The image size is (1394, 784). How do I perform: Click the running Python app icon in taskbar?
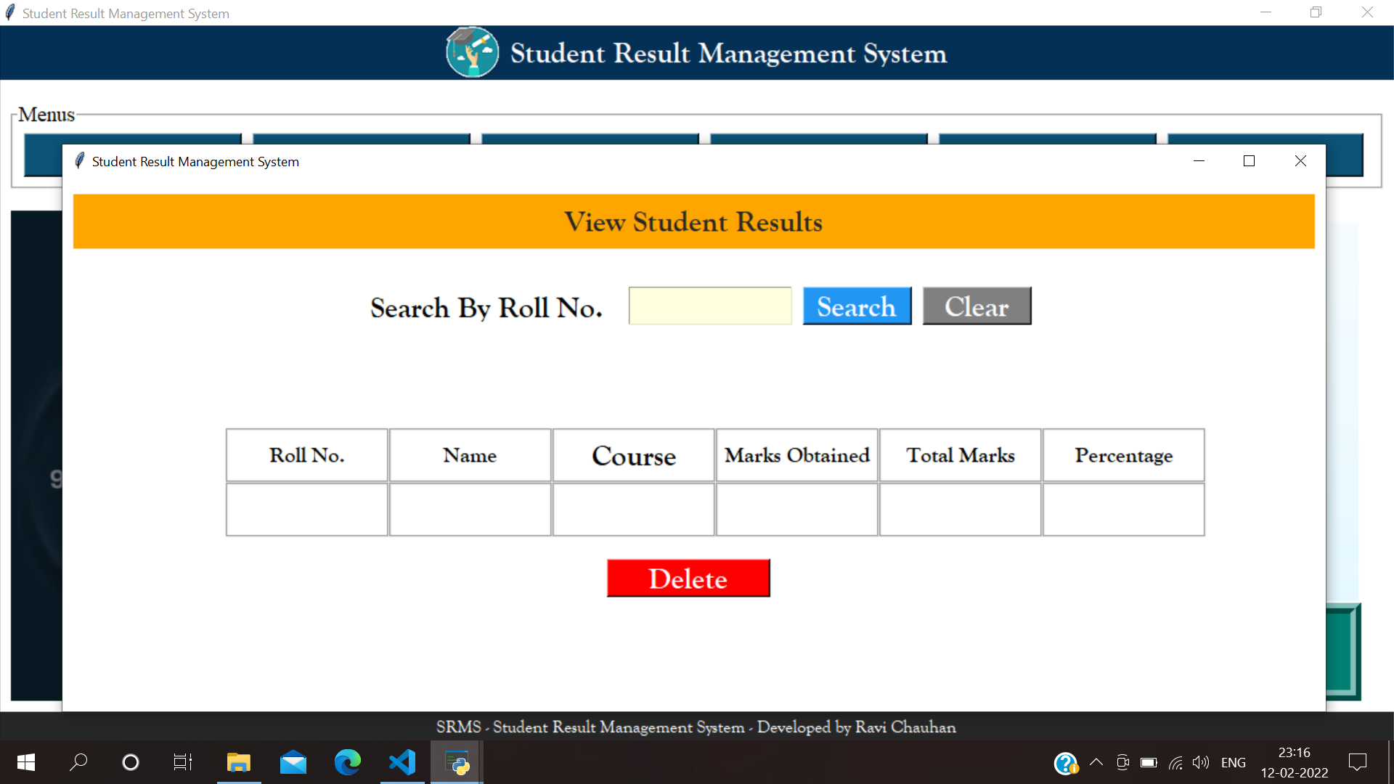(x=456, y=762)
